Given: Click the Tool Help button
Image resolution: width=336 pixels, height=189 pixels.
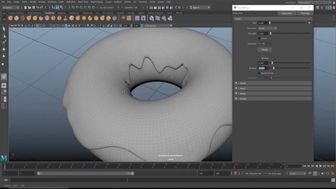Looking at the screenshot, I should tap(305, 13).
